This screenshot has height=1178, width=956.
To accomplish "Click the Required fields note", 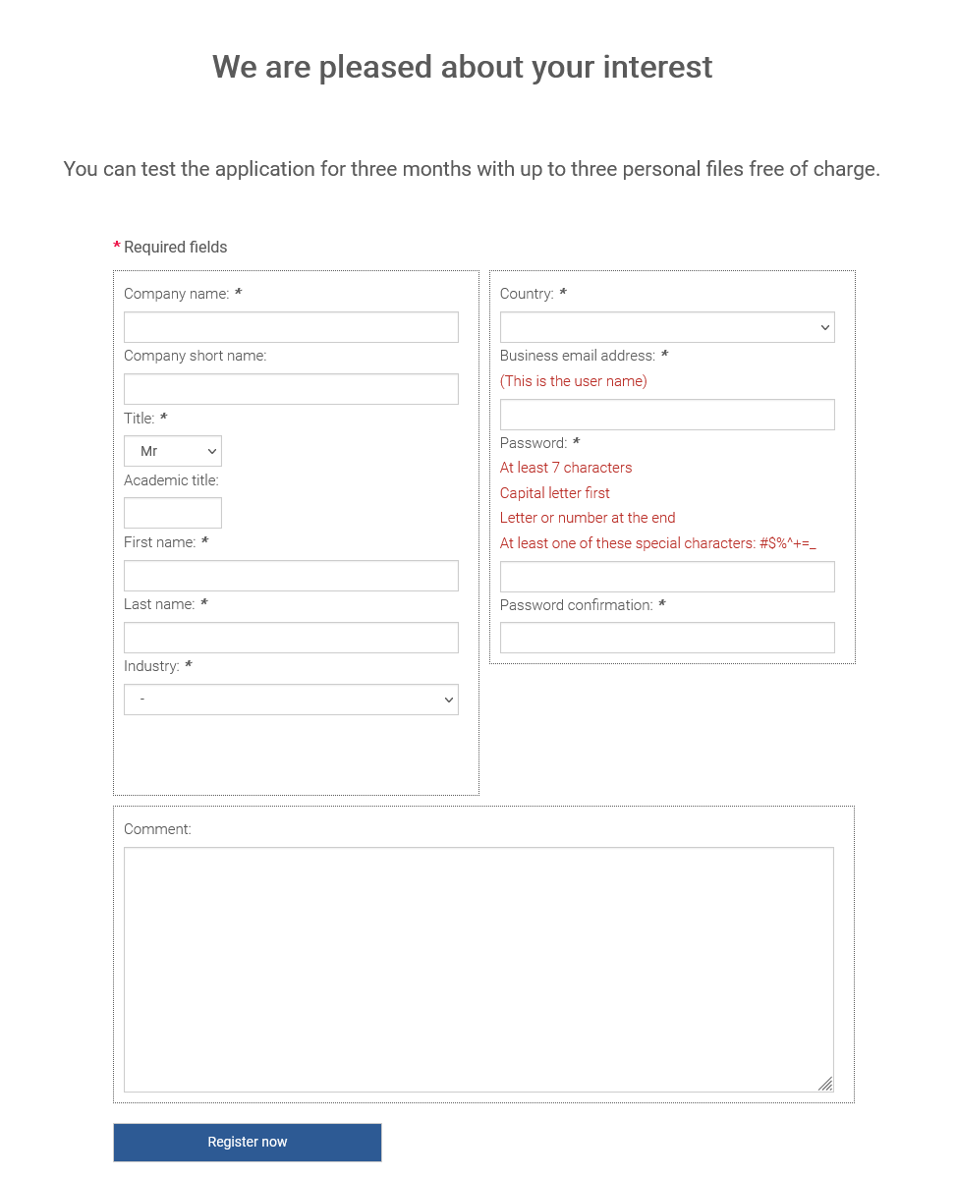I will click(170, 248).
